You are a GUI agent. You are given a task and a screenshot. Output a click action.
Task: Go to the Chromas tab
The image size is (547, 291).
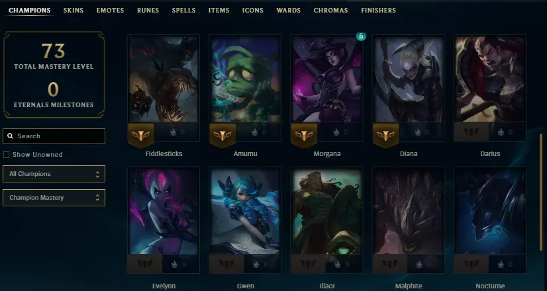[x=330, y=11]
